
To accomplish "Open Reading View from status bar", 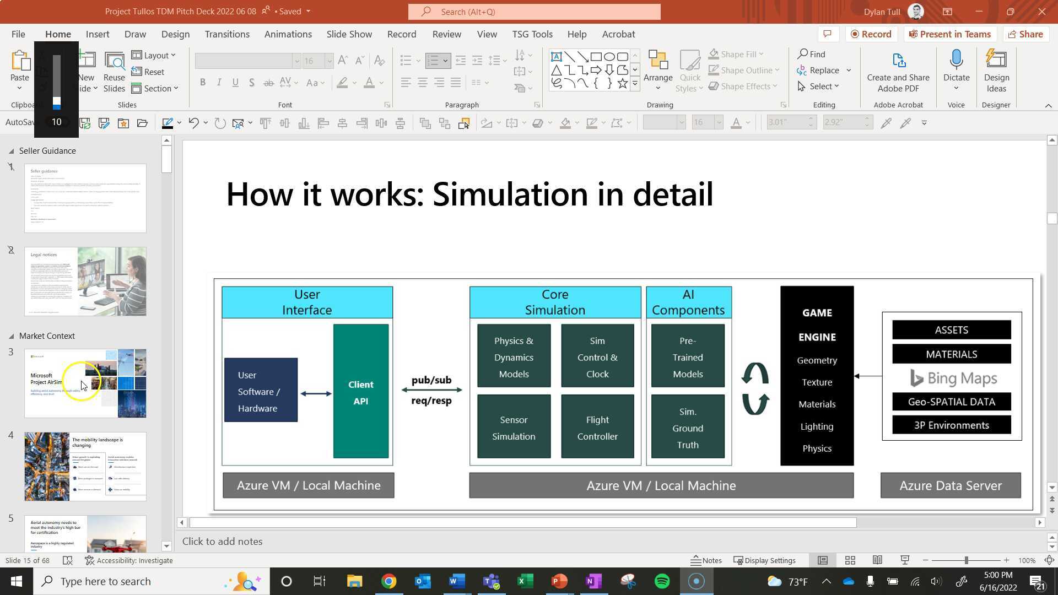I will [x=877, y=560].
